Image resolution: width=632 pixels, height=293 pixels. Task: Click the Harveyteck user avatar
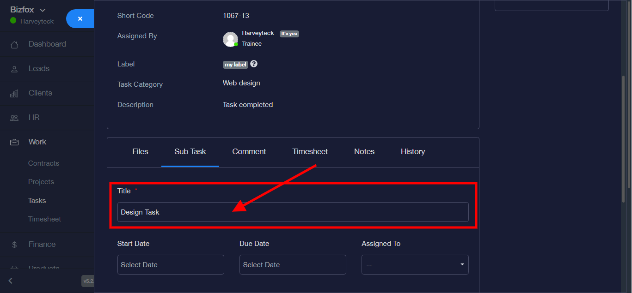[x=230, y=39]
